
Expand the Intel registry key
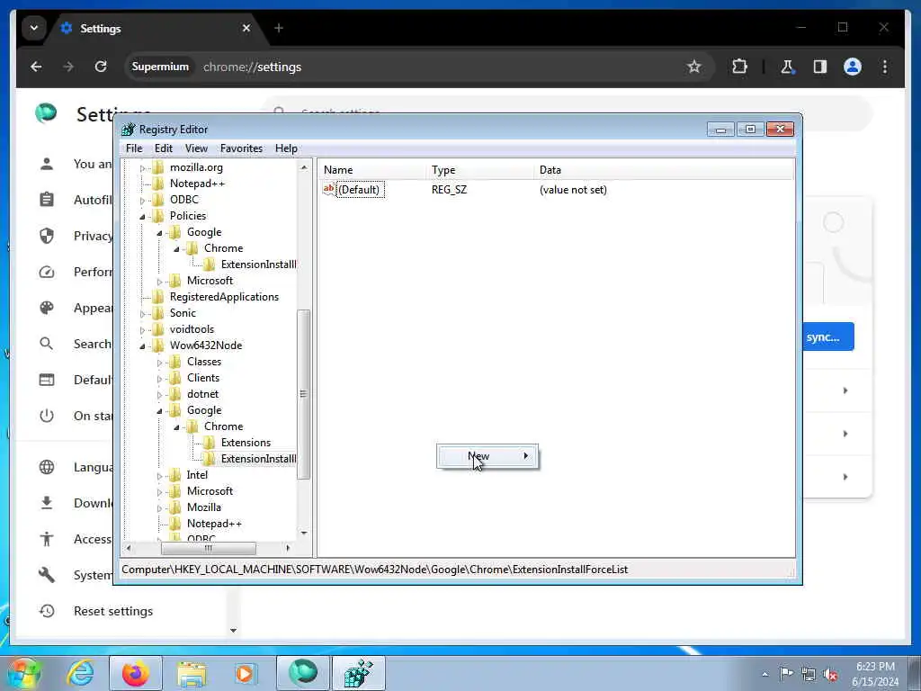click(159, 476)
